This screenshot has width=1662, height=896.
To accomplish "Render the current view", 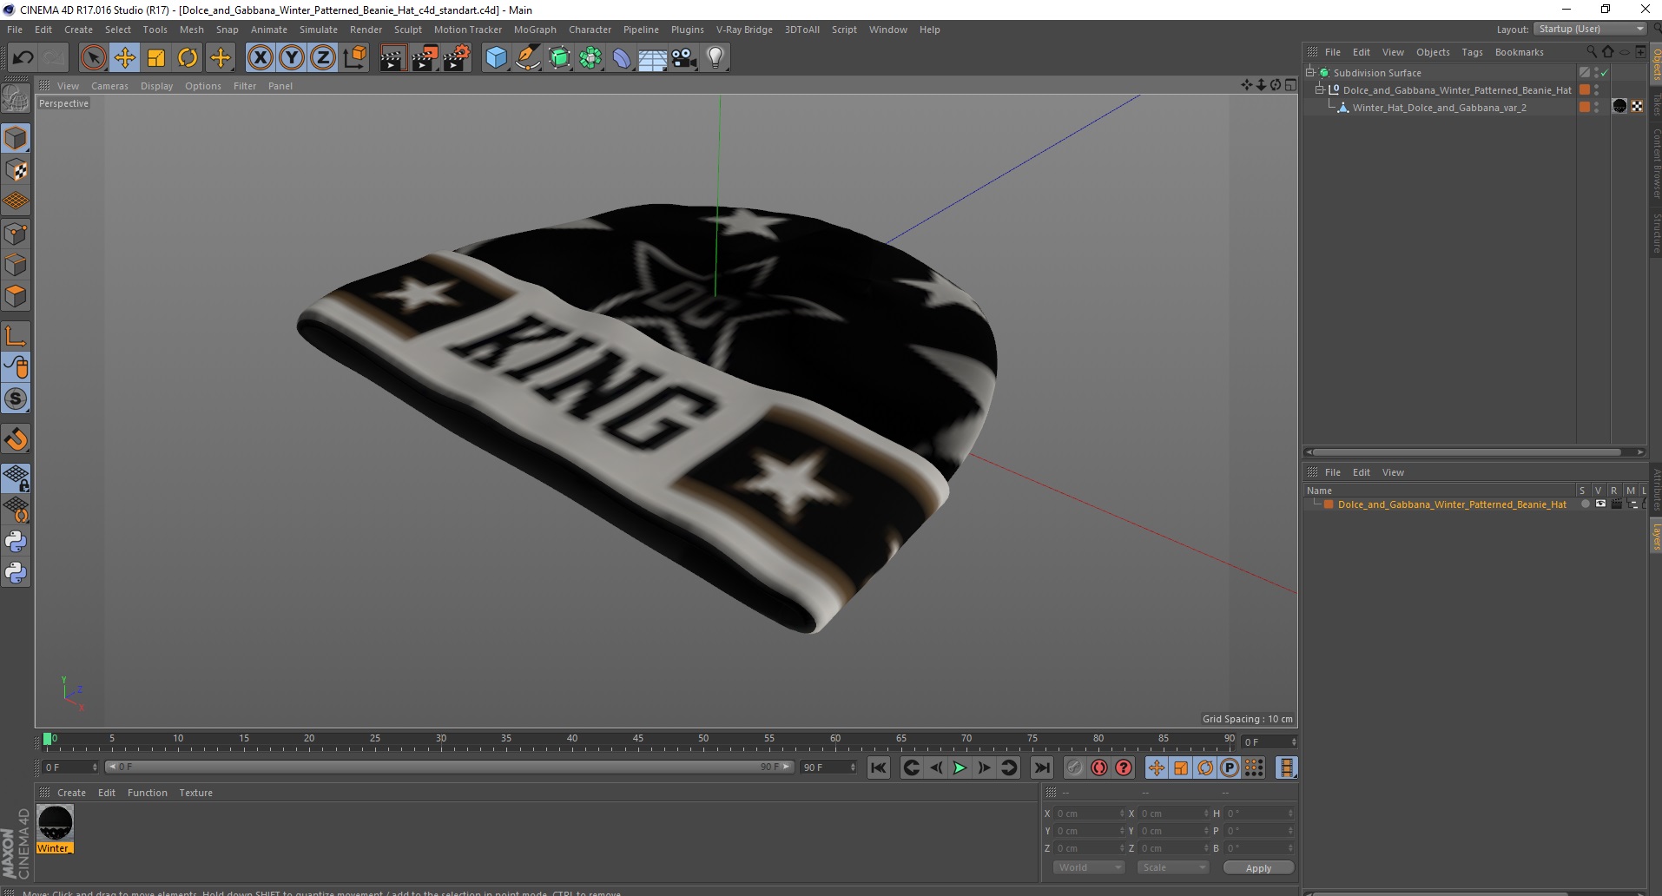I will pyautogui.click(x=392, y=58).
